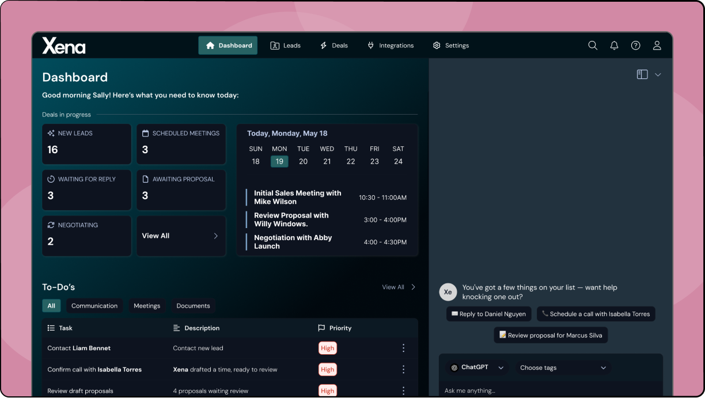Viewport: 705px width, 398px height.
Task: Click the View All deals button
Action: [181, 236]
